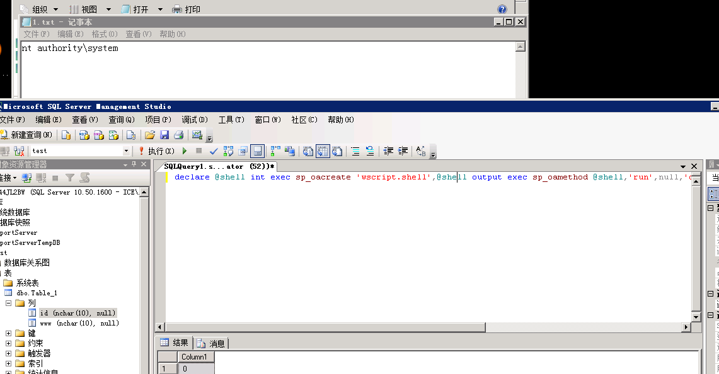Click the SQL Server Compact query icon
The width and height of the screenshot is (719, 374).
pos(131,135)
